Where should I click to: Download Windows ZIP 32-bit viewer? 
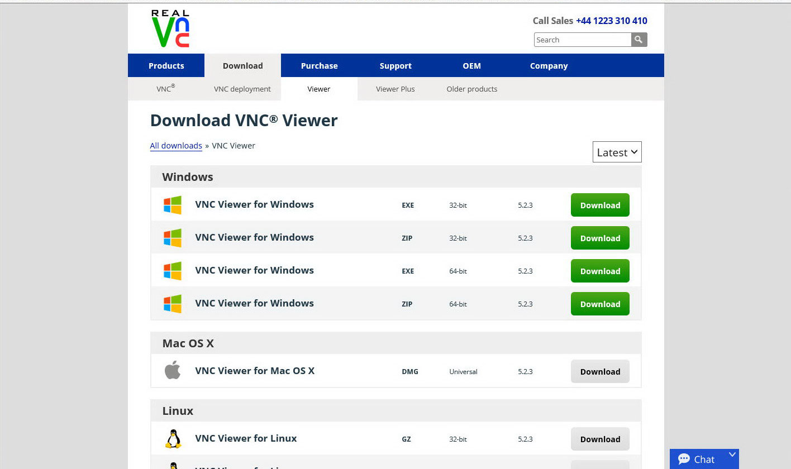click(600, 238)
